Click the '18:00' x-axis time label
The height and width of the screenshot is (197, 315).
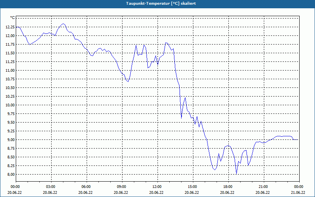tap(227, 187)
